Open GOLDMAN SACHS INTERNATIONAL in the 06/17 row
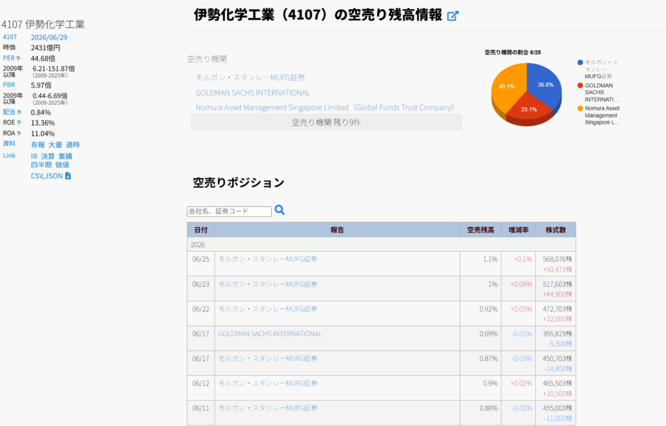 tap(270, 334)
